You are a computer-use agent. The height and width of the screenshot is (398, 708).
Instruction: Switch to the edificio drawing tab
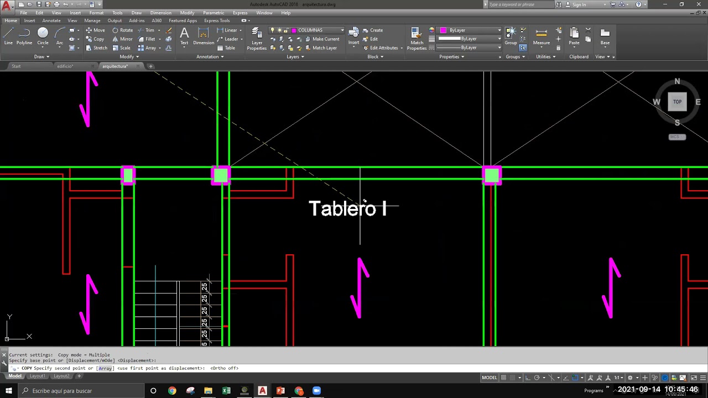65,66
